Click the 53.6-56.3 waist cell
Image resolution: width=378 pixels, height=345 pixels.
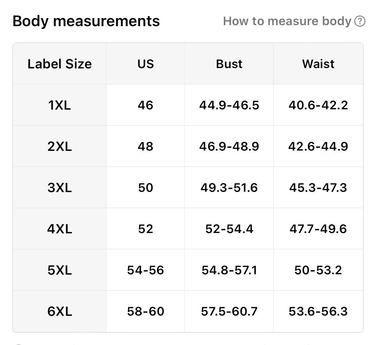click(x=318, y=311)
